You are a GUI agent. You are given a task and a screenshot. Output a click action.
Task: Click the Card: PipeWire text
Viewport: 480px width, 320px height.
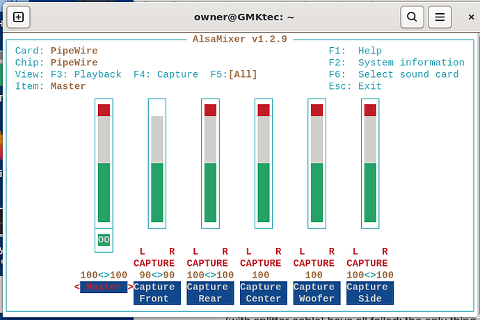point(56,51)
